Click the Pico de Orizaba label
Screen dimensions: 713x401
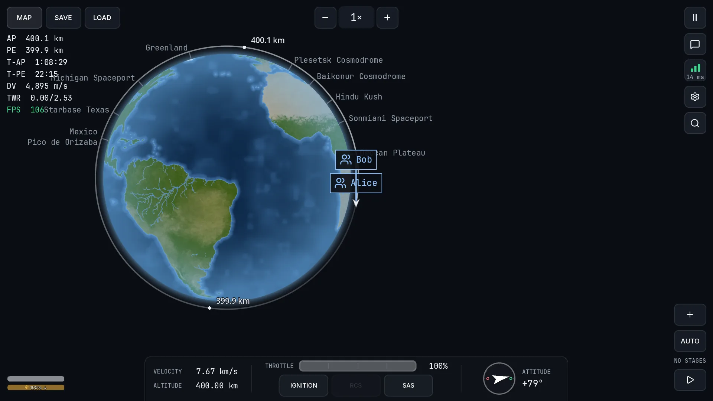[x=62, y=142]
